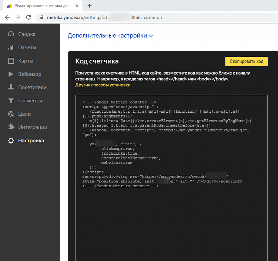
Task: Click the 'webvisor:true' code line
Action: pyautogui.click(x=117, y=163)
